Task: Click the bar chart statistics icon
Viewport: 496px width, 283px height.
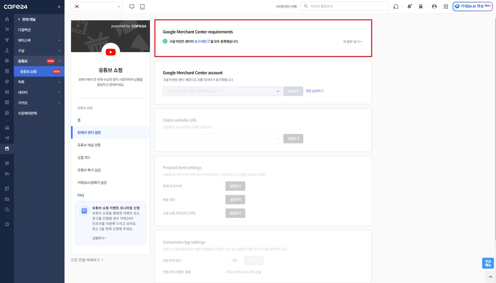Action: [7, 102]
